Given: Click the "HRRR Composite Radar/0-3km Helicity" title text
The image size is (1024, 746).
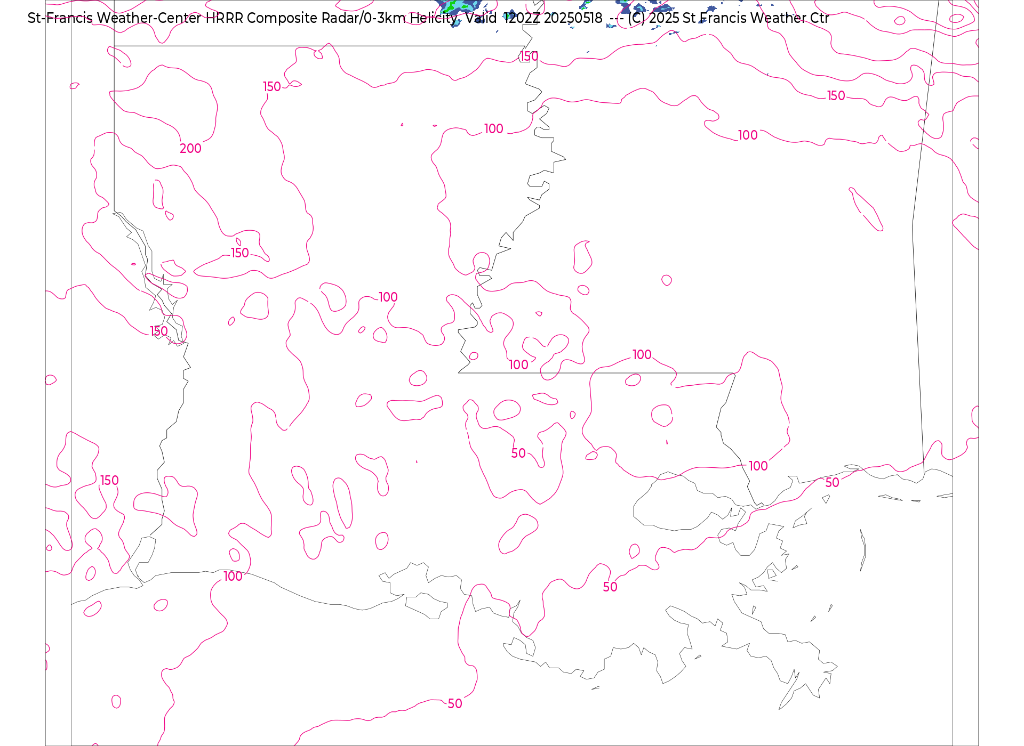Looking at the screenshot, I should coord(332,18).
